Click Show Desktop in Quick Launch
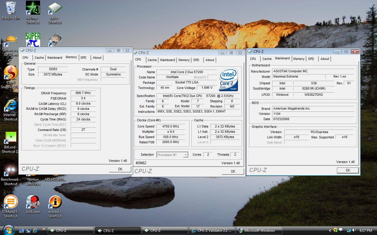The width and height of the screenshot is (377, 235). coord(22,231)
